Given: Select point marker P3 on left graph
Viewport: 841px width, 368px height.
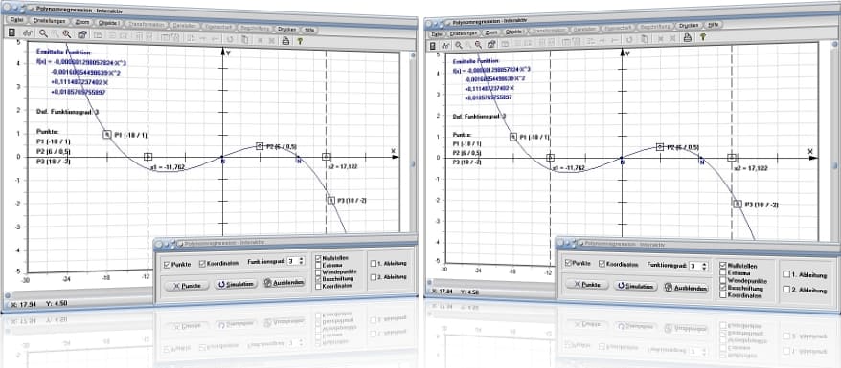Looking at the screenshot, I should [x=330, y=200].
